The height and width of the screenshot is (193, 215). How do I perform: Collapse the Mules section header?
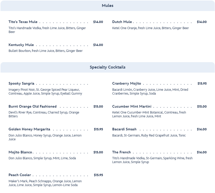[x=107, y=6]
